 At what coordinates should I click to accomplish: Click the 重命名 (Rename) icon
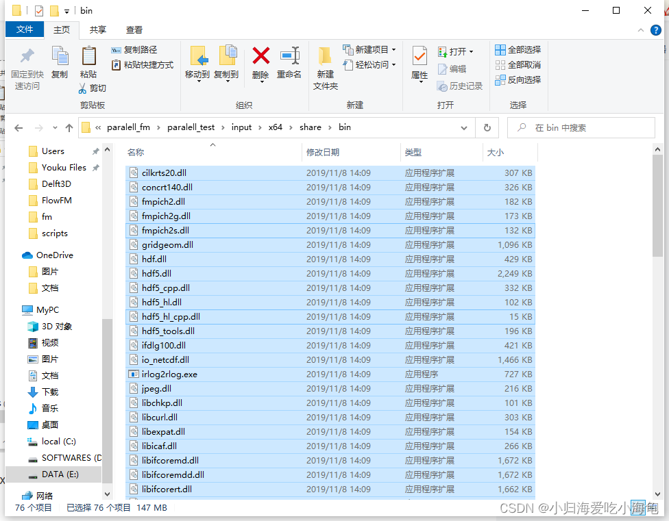[x=289, y=62]
